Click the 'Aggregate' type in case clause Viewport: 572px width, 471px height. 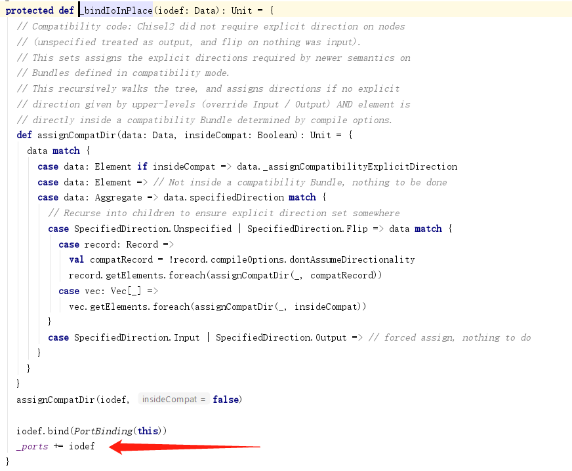coord(118,197)
